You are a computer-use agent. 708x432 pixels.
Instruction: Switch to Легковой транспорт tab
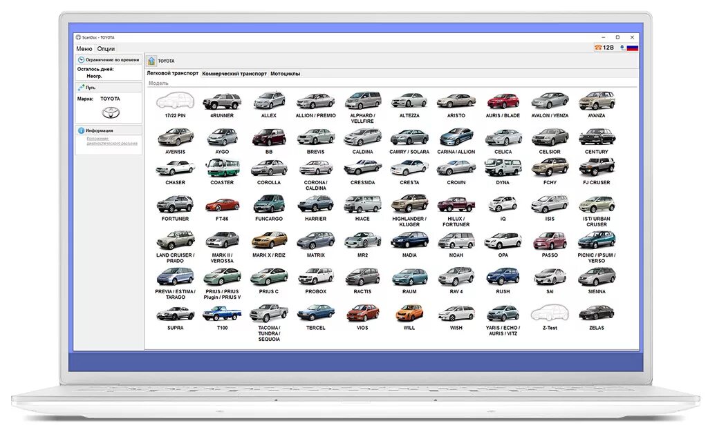click(172, 73)
